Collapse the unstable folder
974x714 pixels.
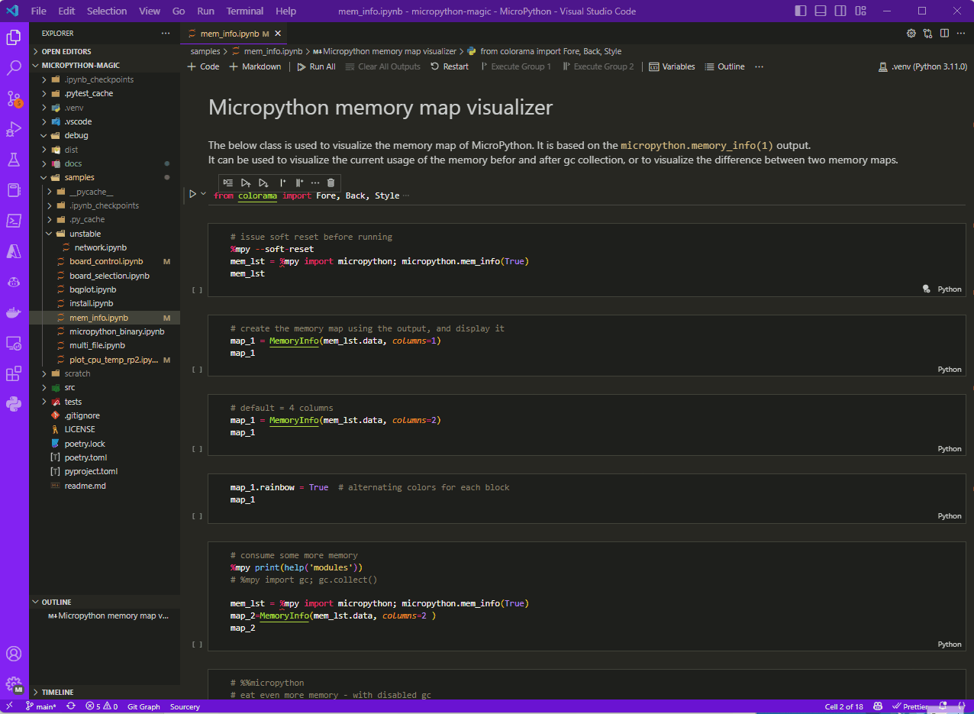click(x=105, y=234)
